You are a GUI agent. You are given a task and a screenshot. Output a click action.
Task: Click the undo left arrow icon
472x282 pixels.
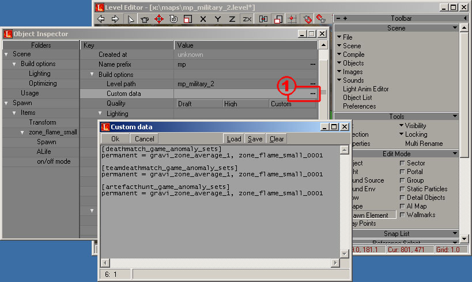pos(101,19)
